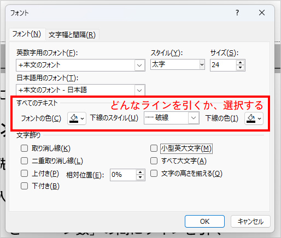Decrease font size with down arrow
Viewport: 281px width, 238px height.
click(x=241, y=68)
